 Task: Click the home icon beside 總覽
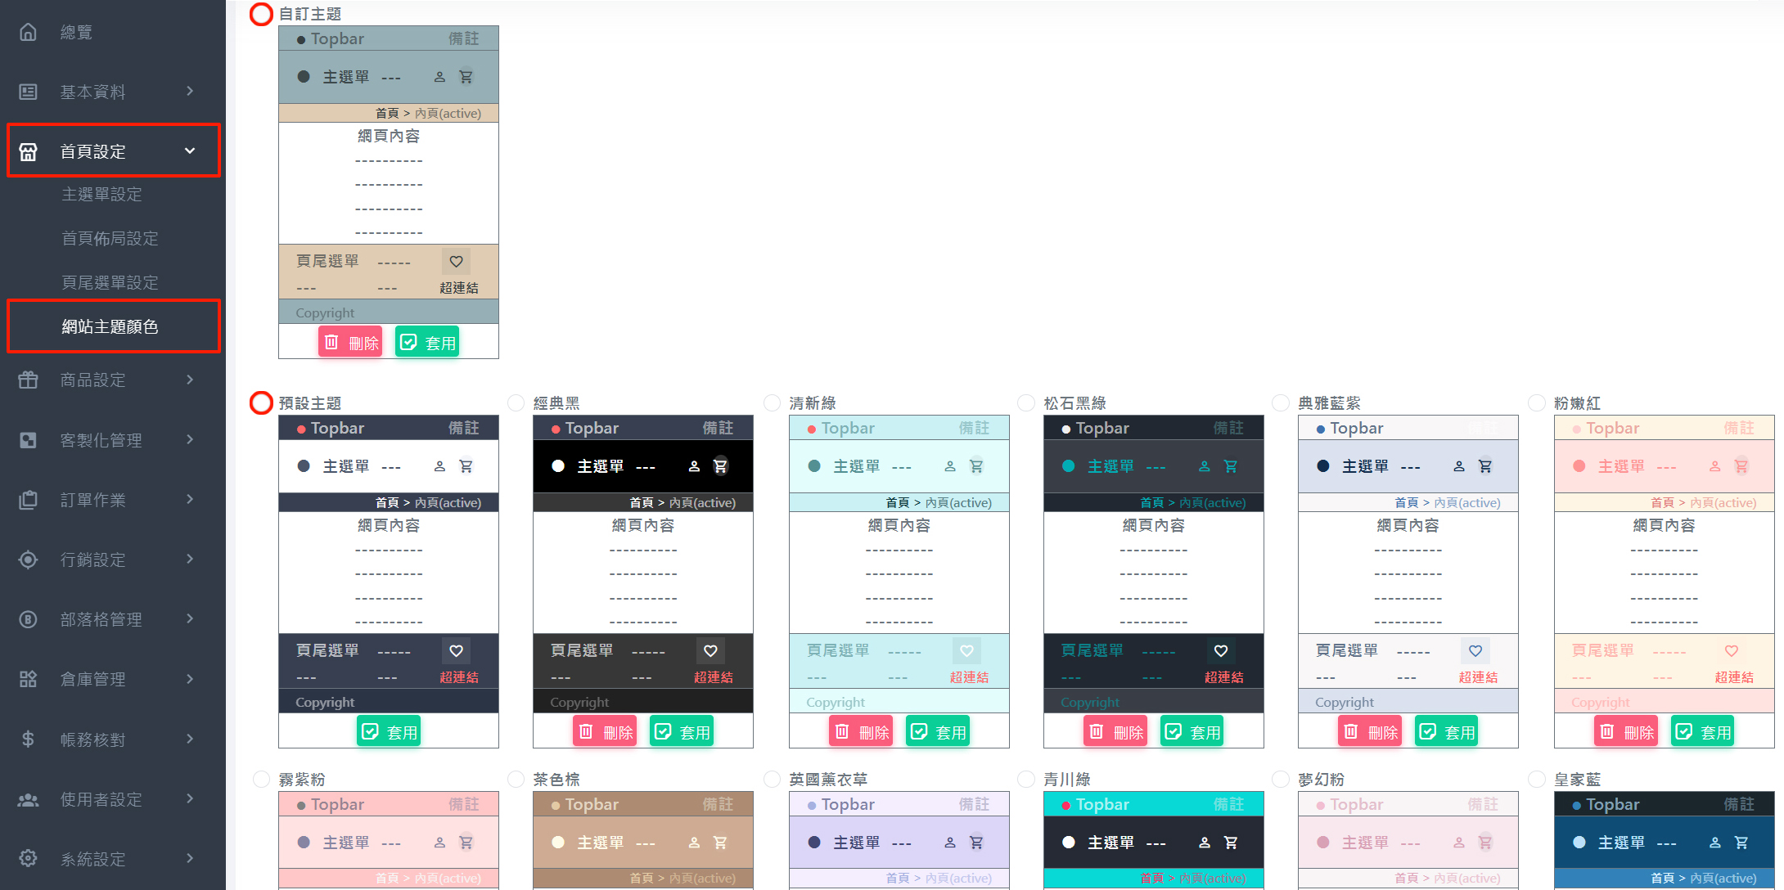28,32
